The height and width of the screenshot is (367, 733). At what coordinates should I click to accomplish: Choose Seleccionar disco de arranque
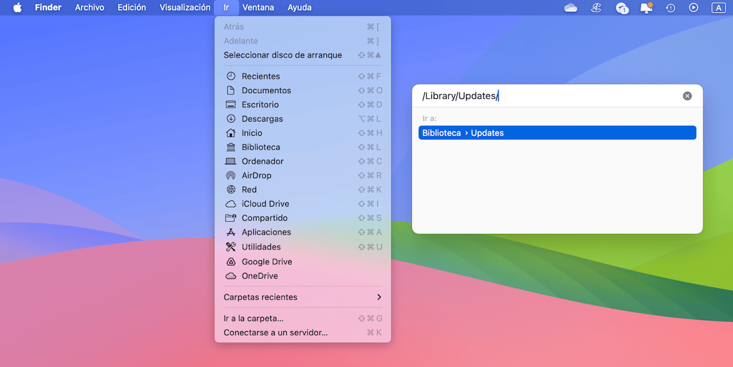pos(303,55)
